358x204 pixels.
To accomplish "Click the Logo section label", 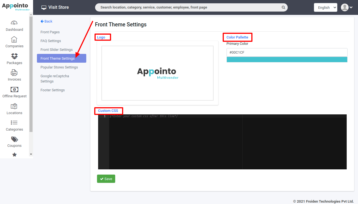I will pyautogui.click(x=101, y=37).
